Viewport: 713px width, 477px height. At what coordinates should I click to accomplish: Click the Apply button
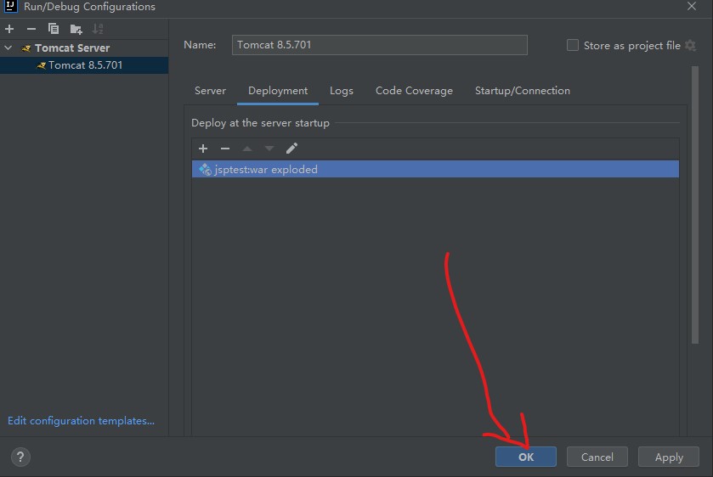(669, 457)
